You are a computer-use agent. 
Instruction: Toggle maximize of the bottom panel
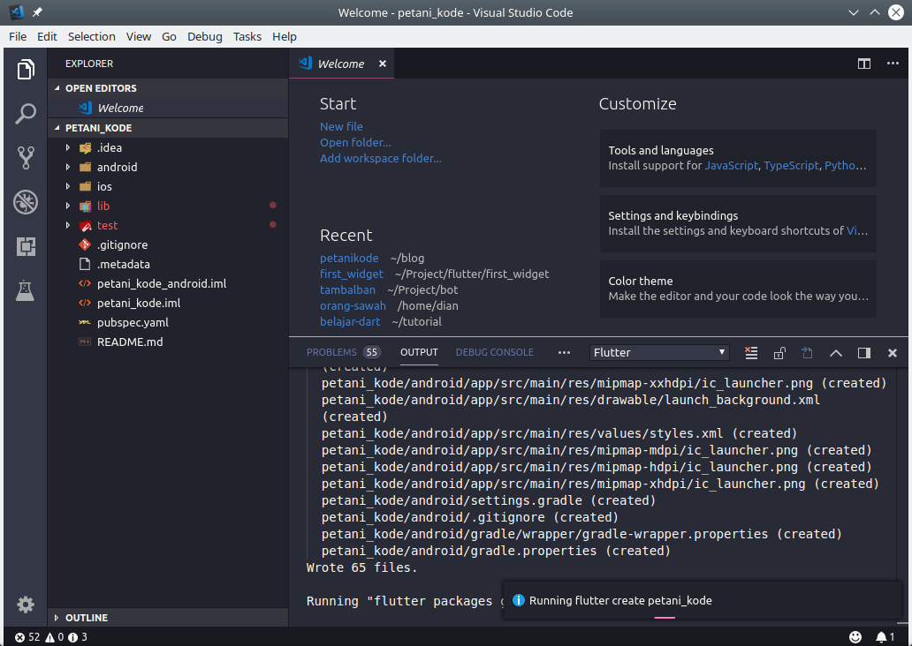click(x=863, y=352)
